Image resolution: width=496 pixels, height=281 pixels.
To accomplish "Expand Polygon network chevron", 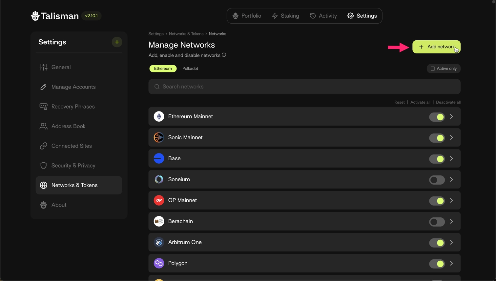I will (452, 263).
